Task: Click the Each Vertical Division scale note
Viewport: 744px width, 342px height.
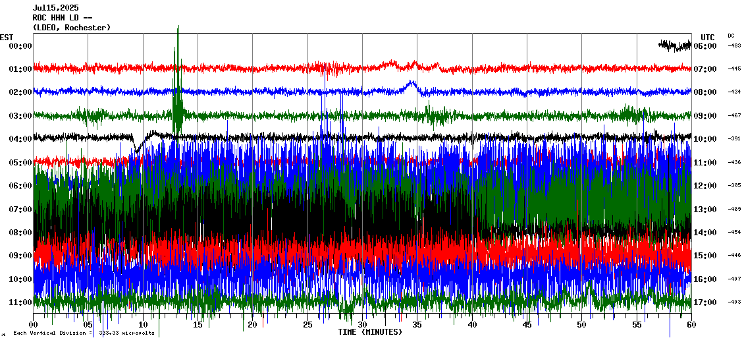Action: tap(84, 333)
